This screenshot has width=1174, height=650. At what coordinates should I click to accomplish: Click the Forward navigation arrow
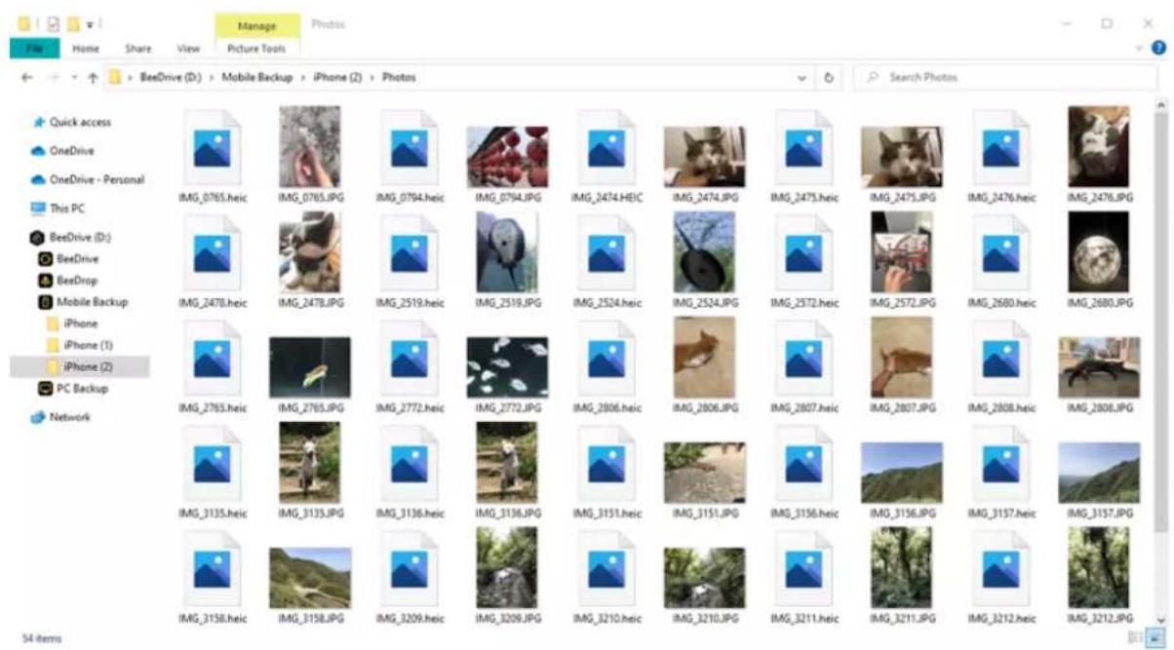click(x=53, y=77)
